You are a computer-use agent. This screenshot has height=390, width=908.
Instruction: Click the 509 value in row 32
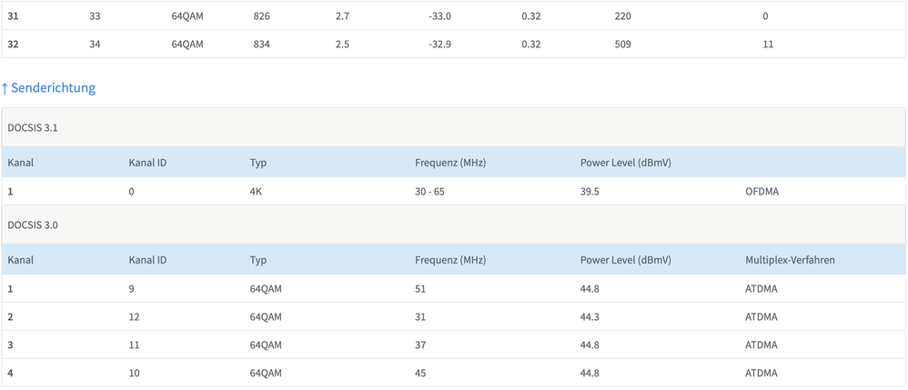pyautogui.click(x=624, y=44)
